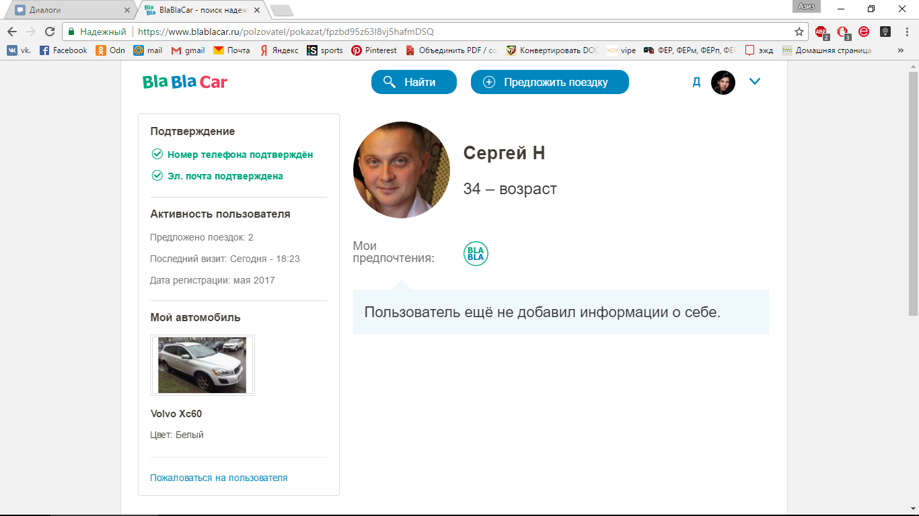Open the Facebook bookmark
Viewport: 919px width, 516px height.
click(x=63, y=50)
